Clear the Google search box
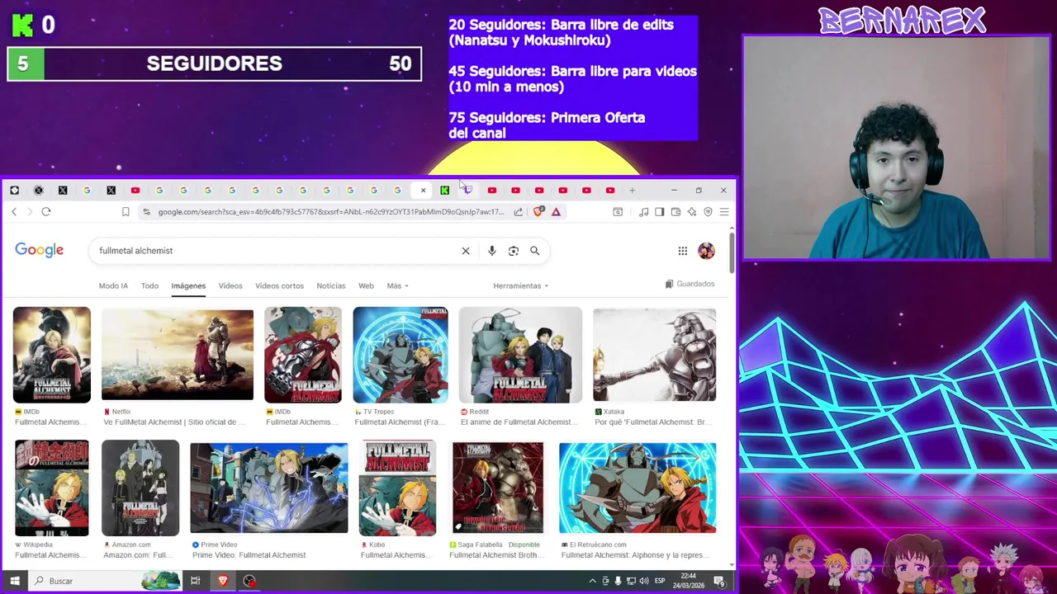This screenshot has width=1057, height=594. (466, 251)
